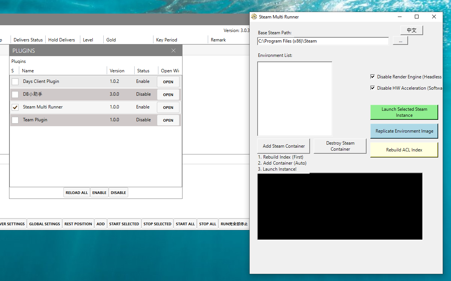Click the Hold Delivers column header

coord(61,40)
